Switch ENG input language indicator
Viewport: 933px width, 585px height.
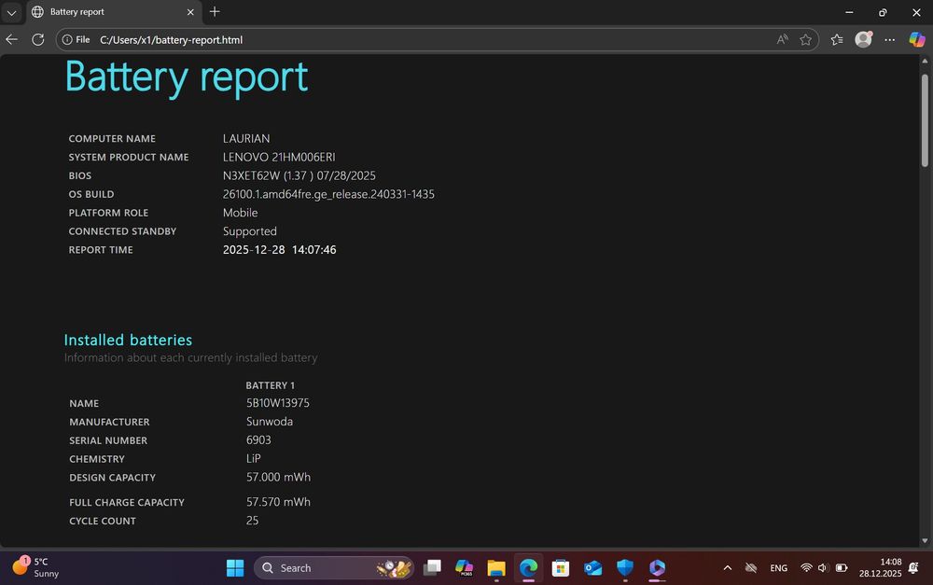(x=778, y=568)
